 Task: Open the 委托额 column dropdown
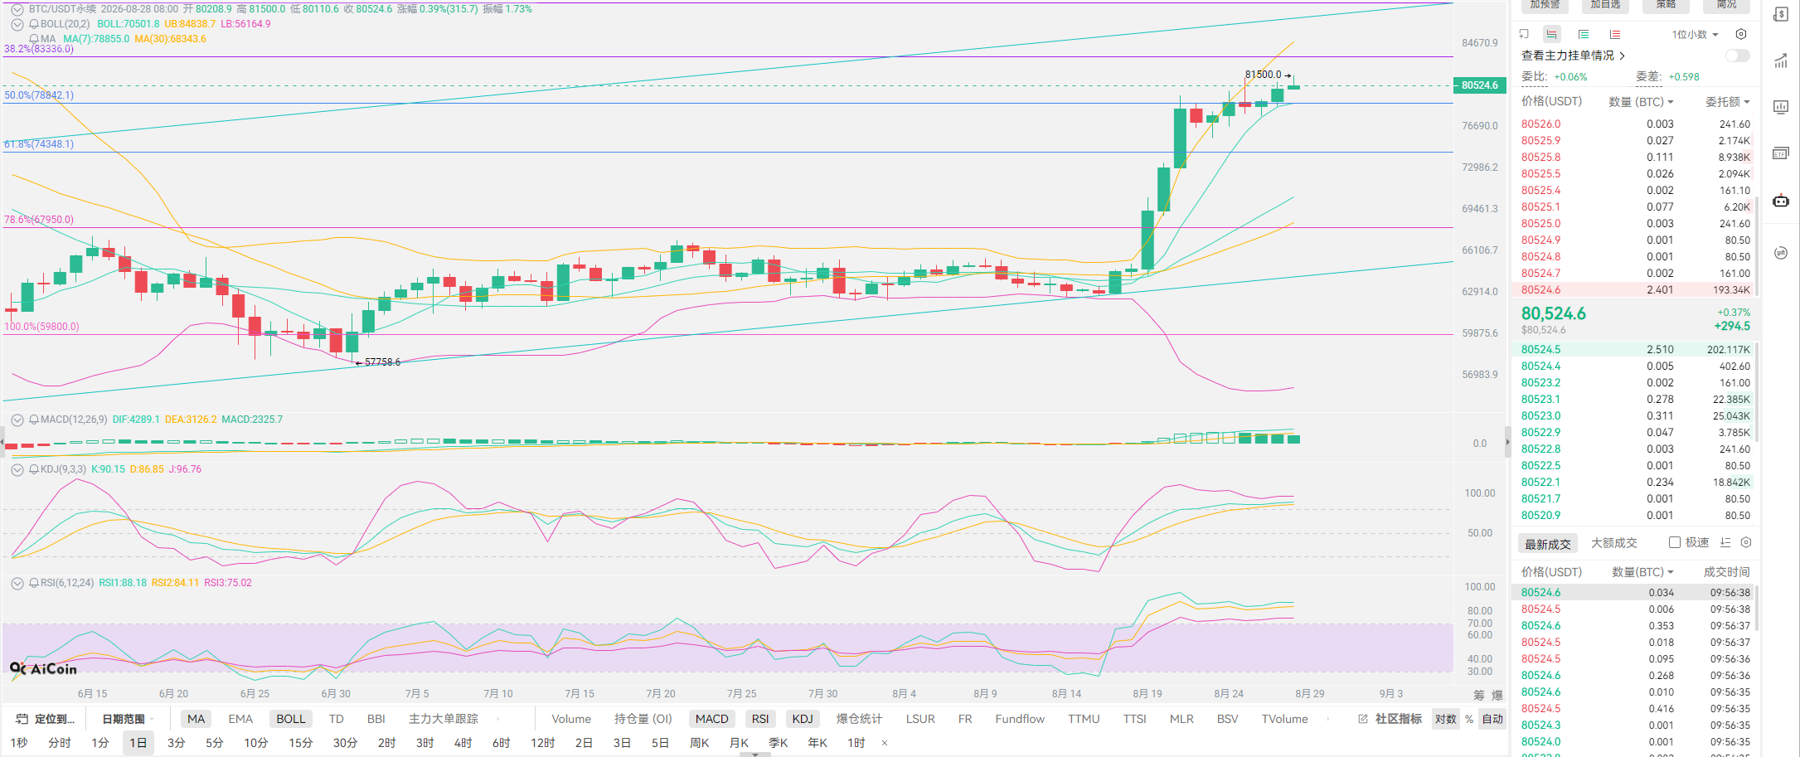[1728, 101]
